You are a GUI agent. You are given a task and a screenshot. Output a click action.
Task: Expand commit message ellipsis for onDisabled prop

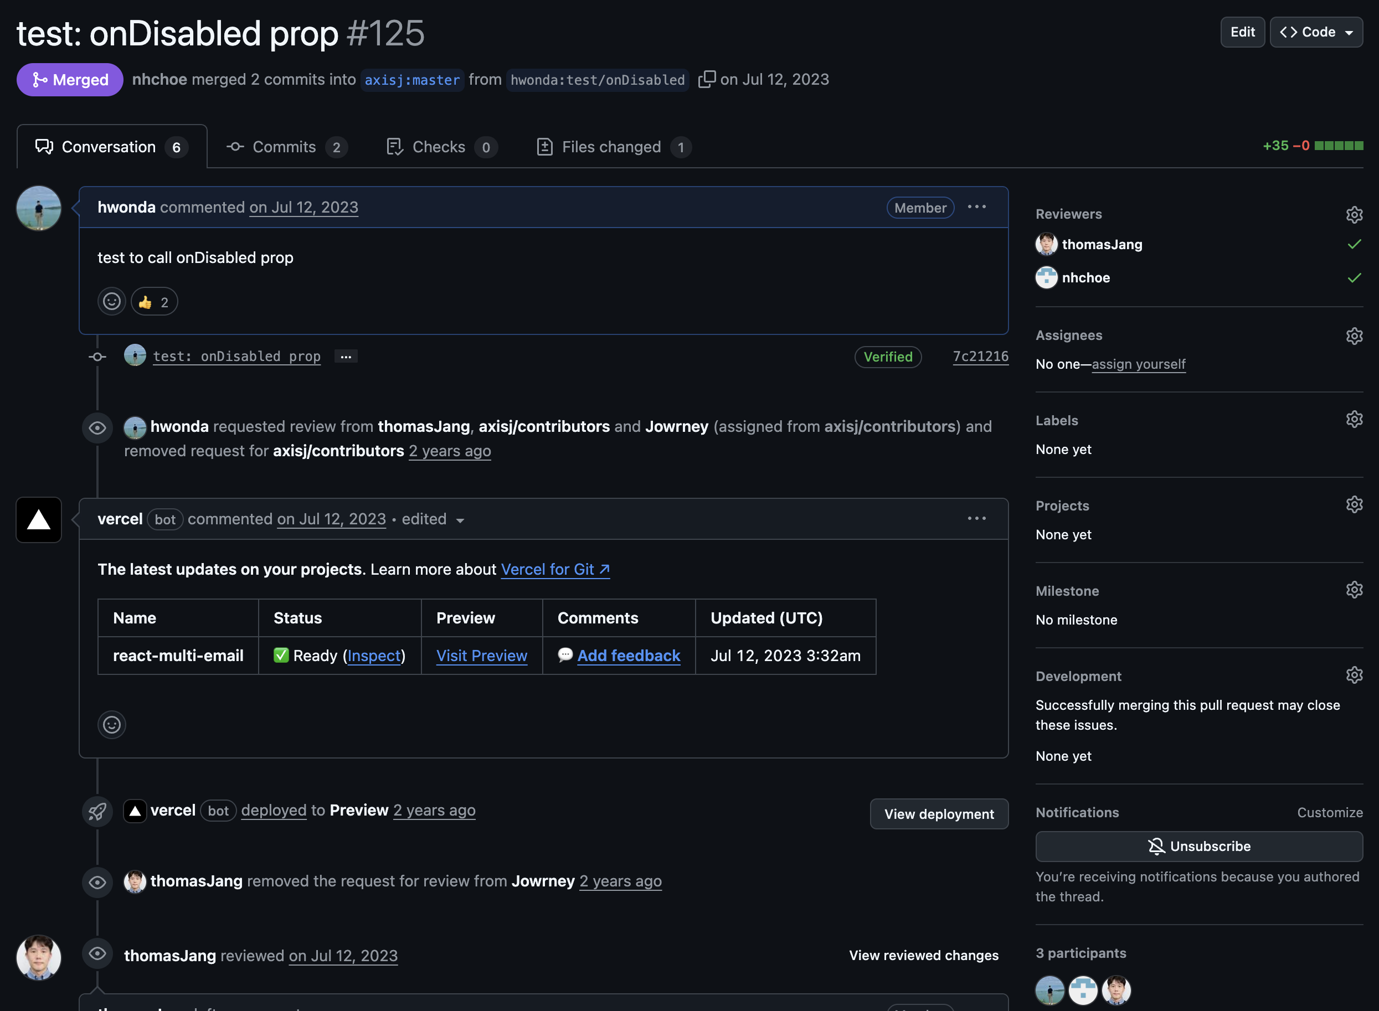coord(346,357)
